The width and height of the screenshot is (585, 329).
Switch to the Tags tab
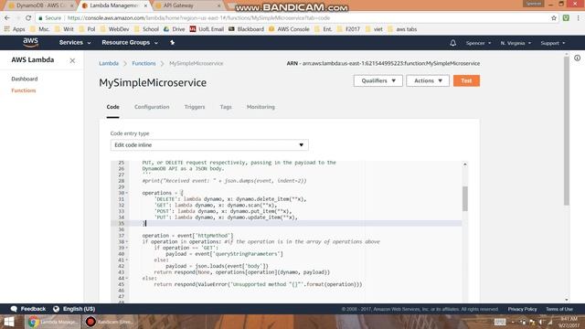[226, 107]
